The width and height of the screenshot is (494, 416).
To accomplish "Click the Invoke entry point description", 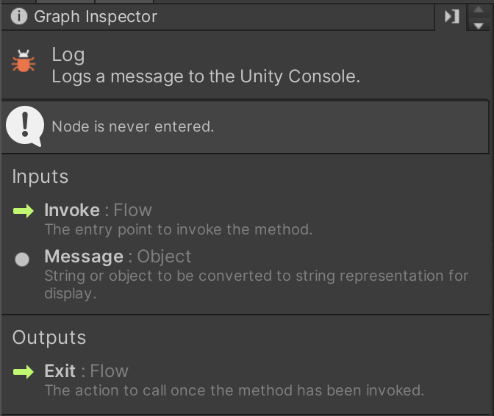I will [178, 229].
